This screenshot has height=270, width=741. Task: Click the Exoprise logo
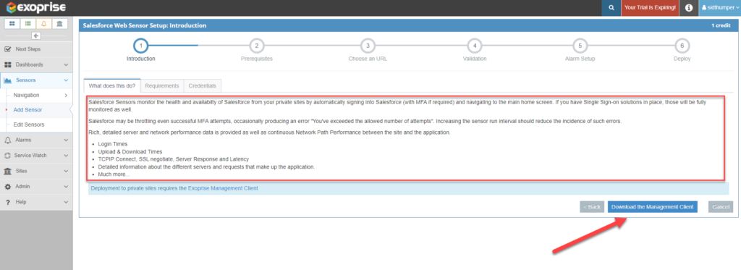point(36,7)
